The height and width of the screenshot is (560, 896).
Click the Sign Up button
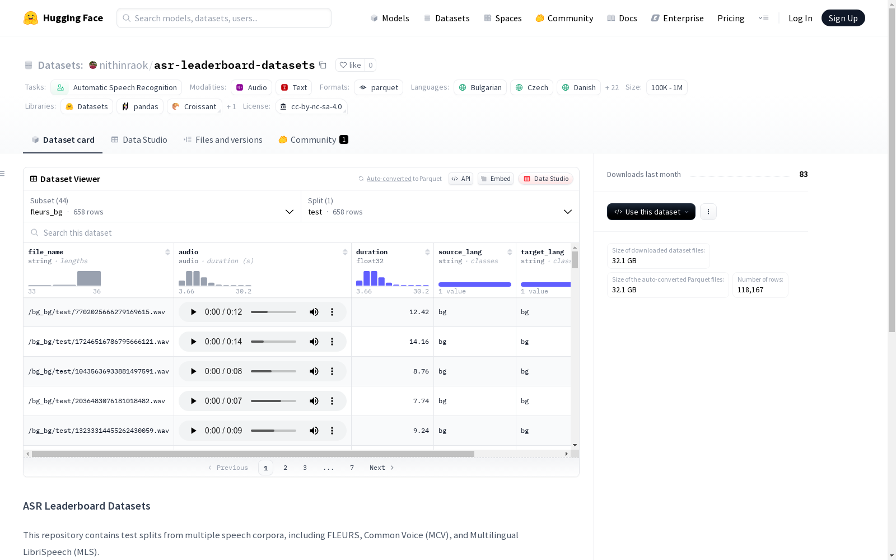tap(843, 18)
